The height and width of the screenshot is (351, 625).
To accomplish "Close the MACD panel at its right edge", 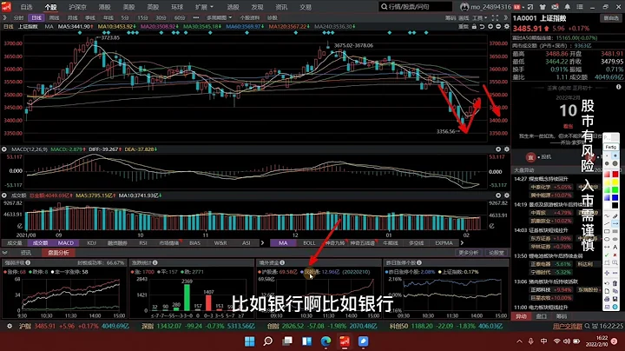I will [498, 149].
